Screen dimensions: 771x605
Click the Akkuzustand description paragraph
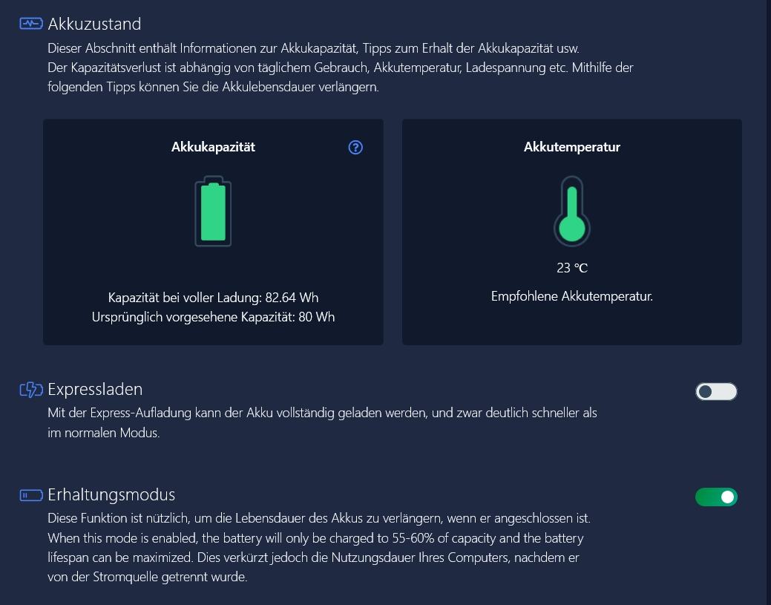[340, 68]
